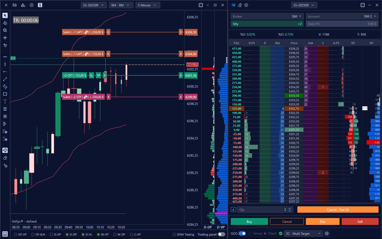Select the text annotation tool
Image resolution: width=382 pixels, height=239 pixels.
point(5,101)
